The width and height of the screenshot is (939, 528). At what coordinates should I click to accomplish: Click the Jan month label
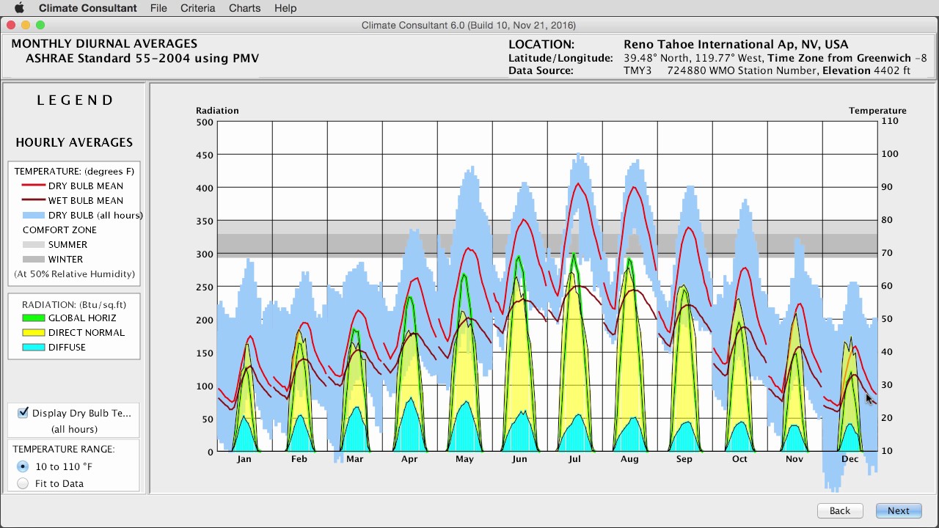point(244,459)
